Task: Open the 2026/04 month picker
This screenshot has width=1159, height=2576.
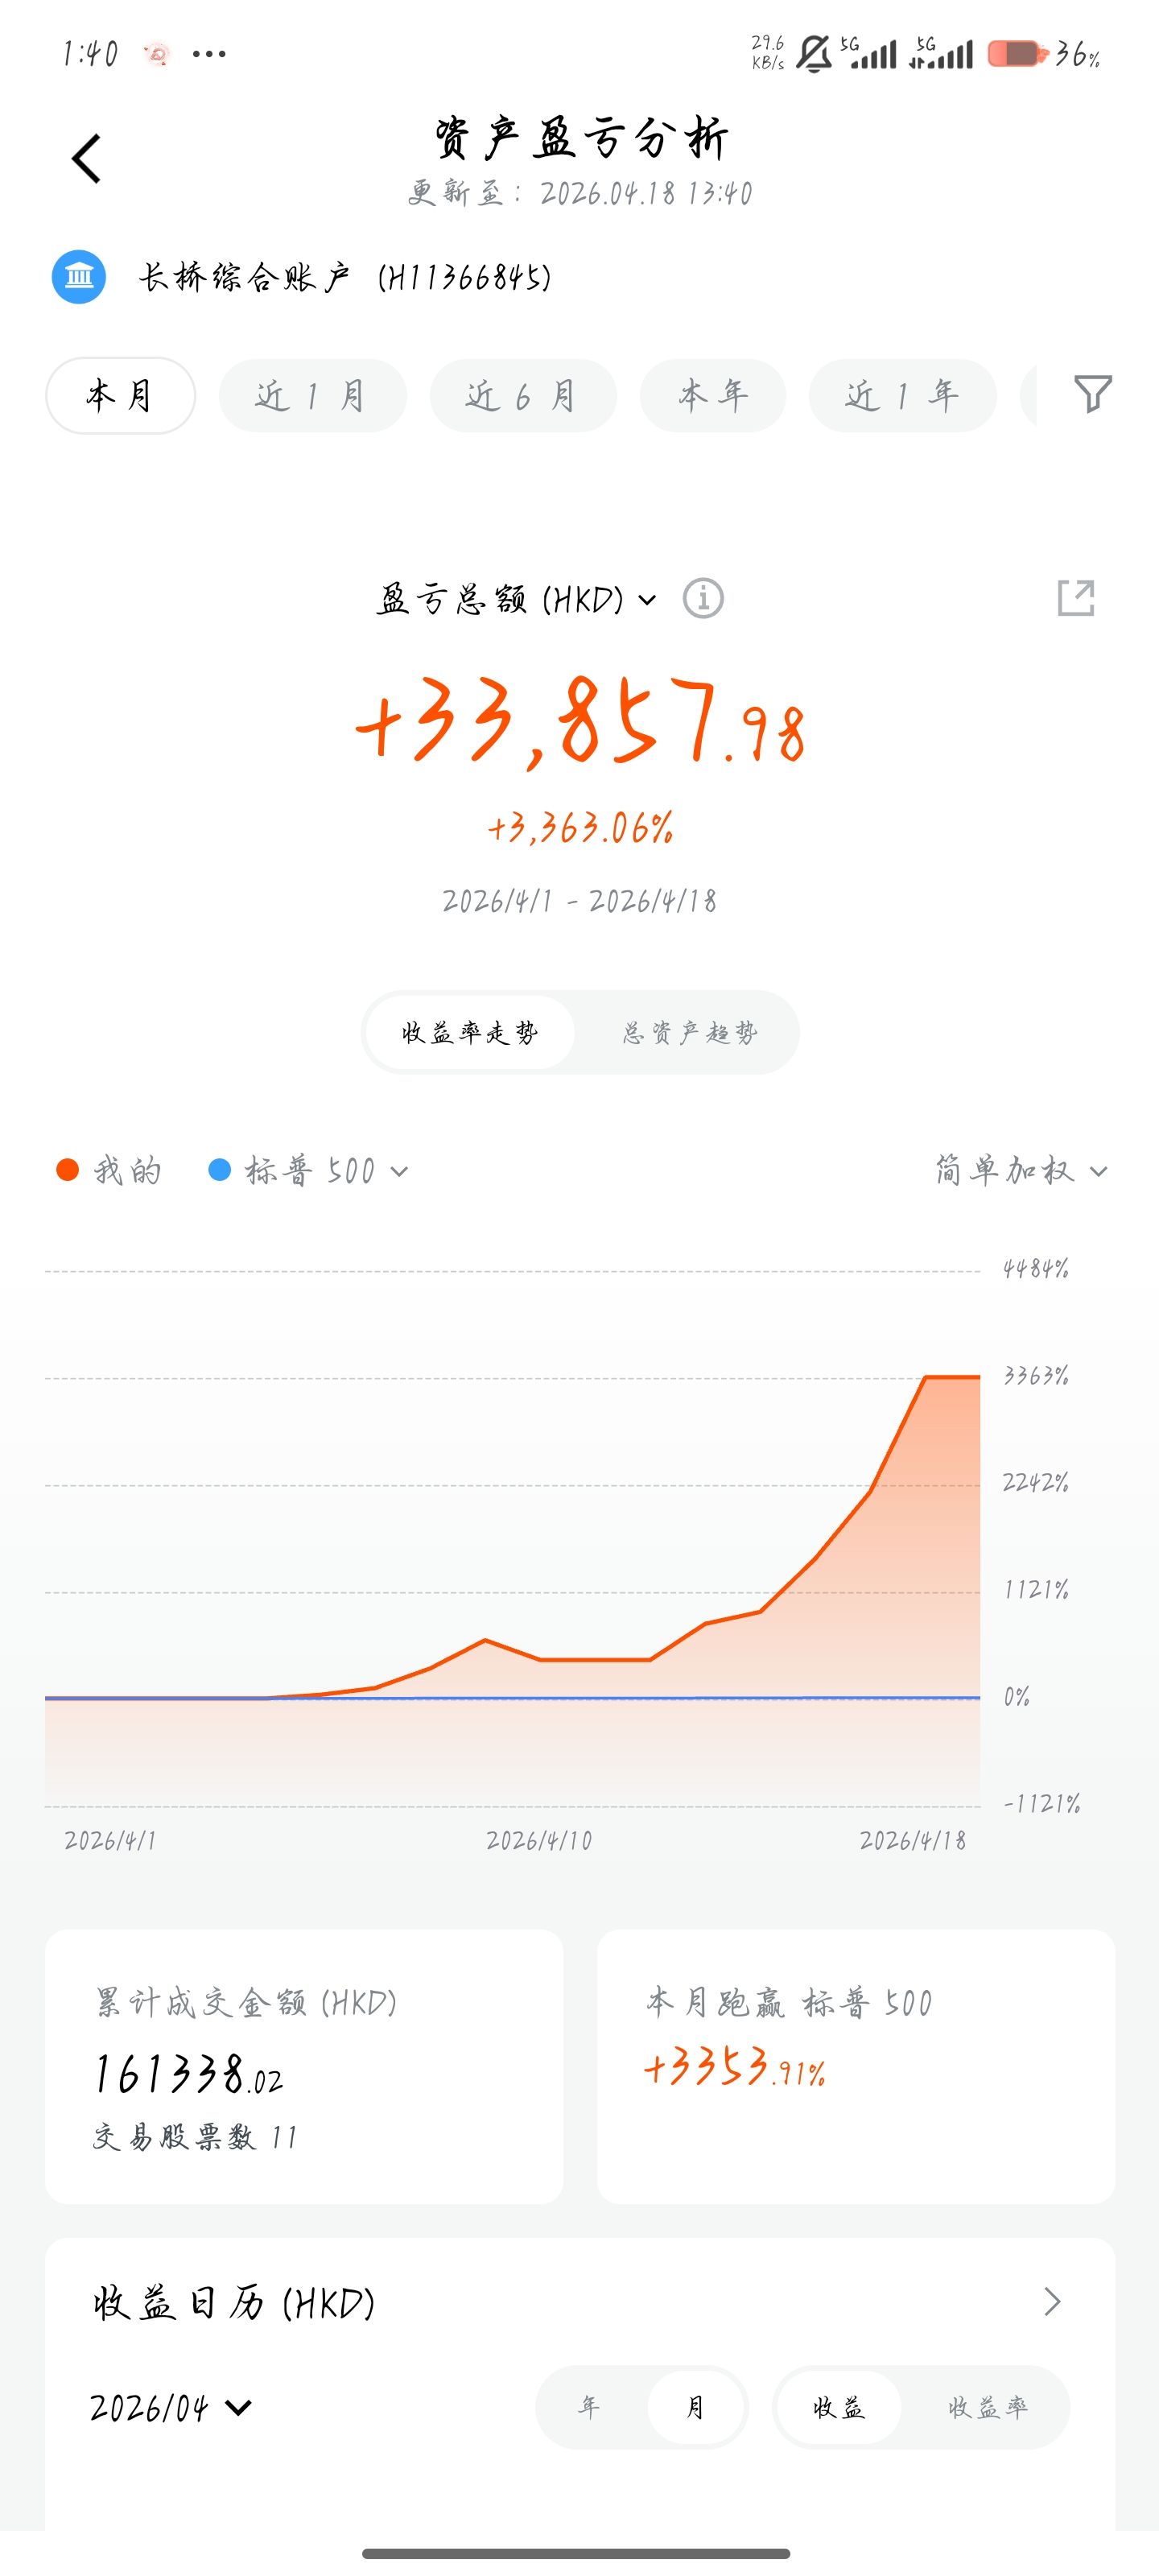Action: [x=170, y=2407]
